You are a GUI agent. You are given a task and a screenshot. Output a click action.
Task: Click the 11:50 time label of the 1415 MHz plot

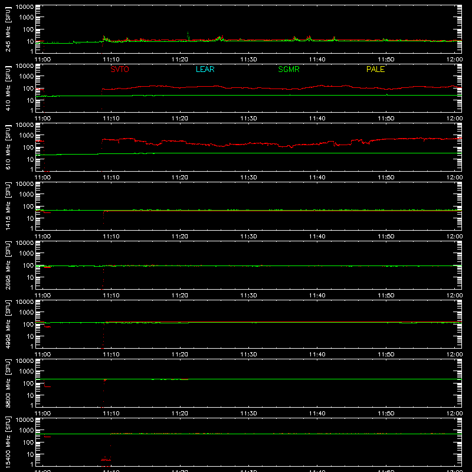(x=386, y=237)
